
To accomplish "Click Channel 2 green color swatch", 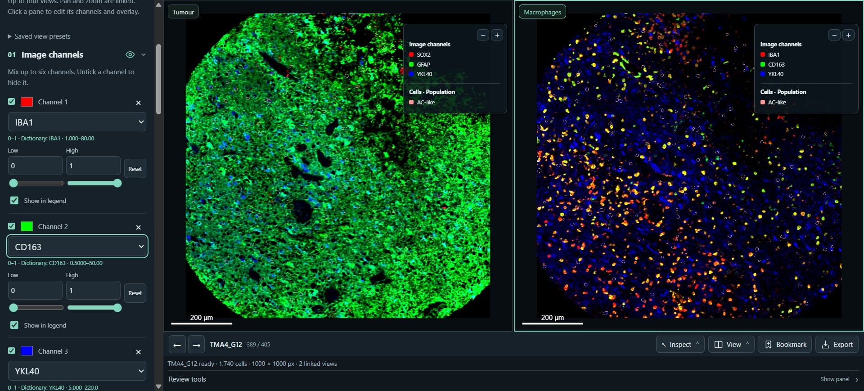I will pos(27,226).
